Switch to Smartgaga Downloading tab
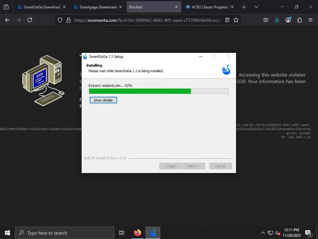This screenshot has width=318, height=239. click(98, 7)
